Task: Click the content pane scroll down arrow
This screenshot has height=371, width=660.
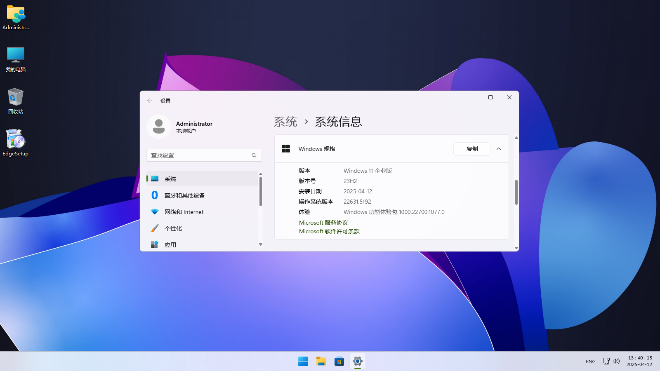Action: pyautogui.click(x=516, y=248)
